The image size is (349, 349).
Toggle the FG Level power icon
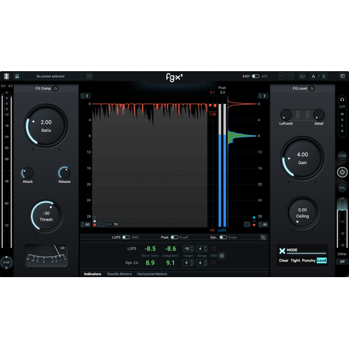click(x=312, y=89)
